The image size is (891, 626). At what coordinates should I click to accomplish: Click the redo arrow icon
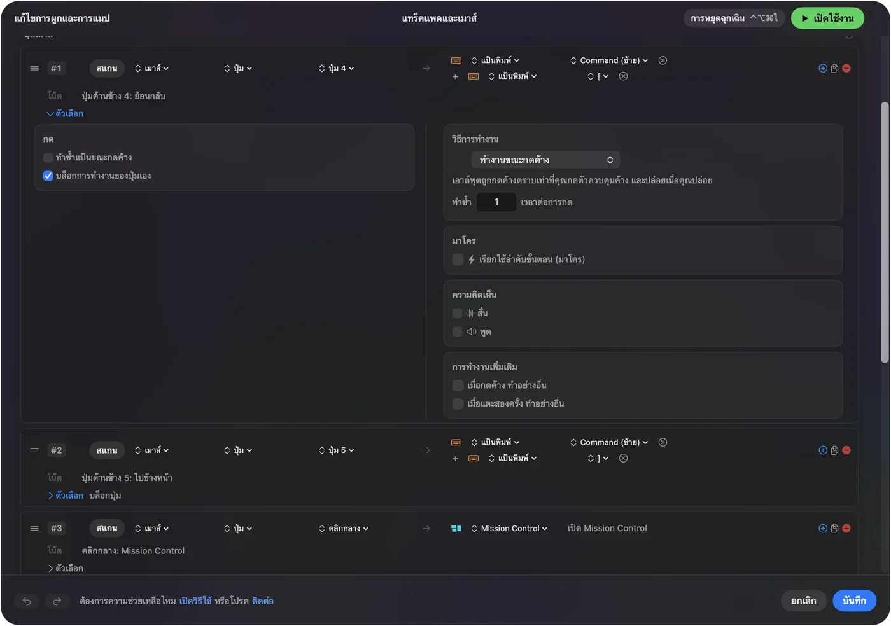click(x=57, y=601)
